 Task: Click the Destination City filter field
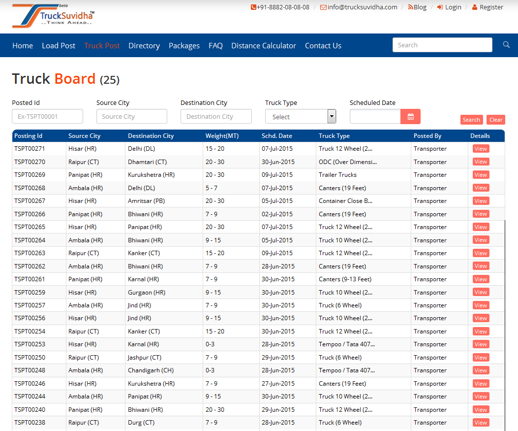[216, 117]
